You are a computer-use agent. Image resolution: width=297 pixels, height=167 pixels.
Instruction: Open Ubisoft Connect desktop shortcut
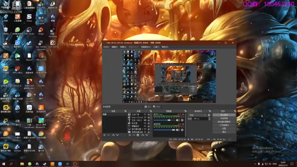tap(29, 97)
